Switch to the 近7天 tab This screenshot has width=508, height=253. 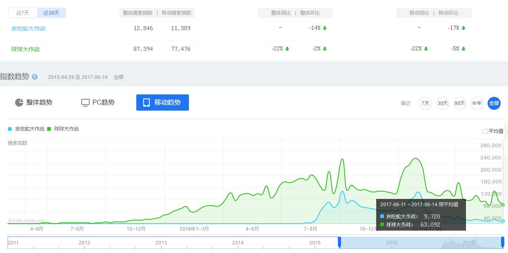[x=23, y=13]
